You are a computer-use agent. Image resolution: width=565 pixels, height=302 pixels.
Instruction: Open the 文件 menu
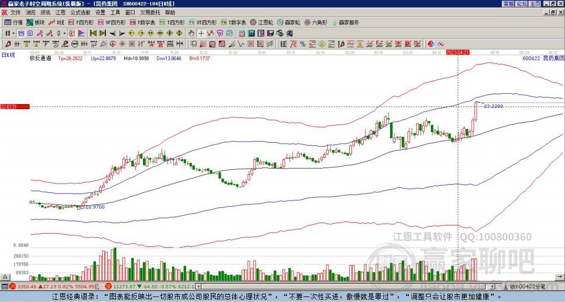pyautogui.click(x=15, y=13)
